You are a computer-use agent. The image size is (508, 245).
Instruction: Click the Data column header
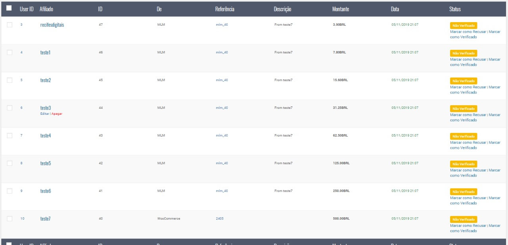pyautogui.click(x=394, y=9)
